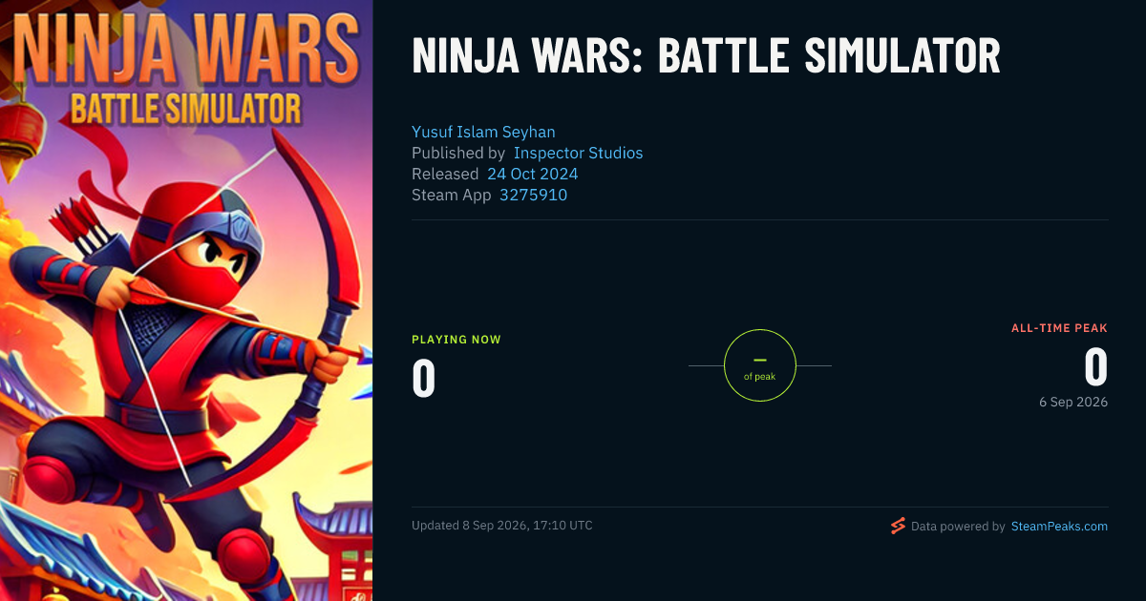Image resolution: width=1146 pixels, height=601 pixels.
Task: Click the 'Published by' label
Action: click(458, 153)
